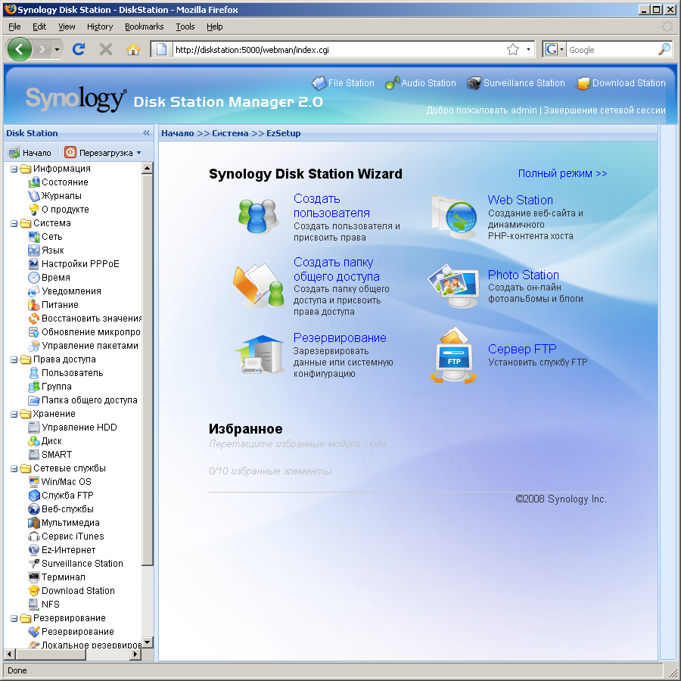Click the Диск volume icon
Viewport: 681px width, 681px height.
pos(34,441)
